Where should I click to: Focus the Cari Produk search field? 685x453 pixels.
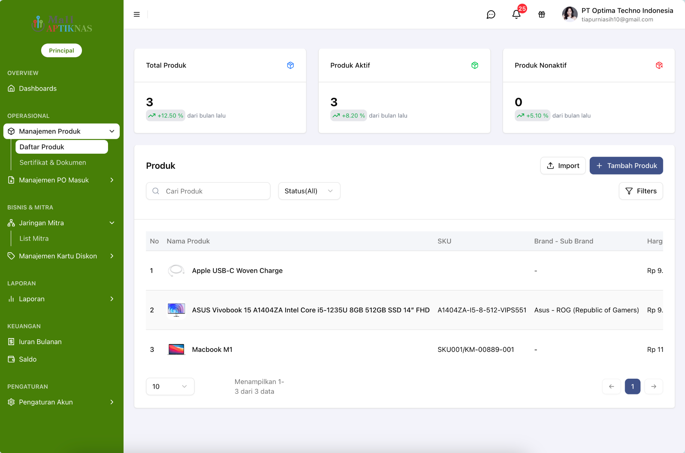pyautogui.click(x=208, y=191)
